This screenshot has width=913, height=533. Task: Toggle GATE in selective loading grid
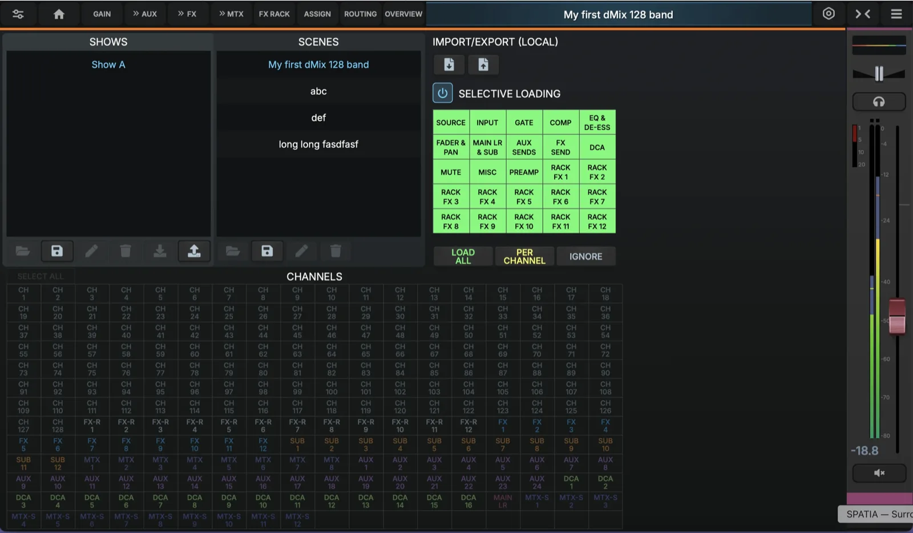524,123
